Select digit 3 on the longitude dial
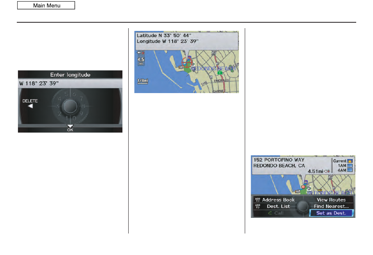This screenshot has width=373, height=255. (x=57, y=106)
